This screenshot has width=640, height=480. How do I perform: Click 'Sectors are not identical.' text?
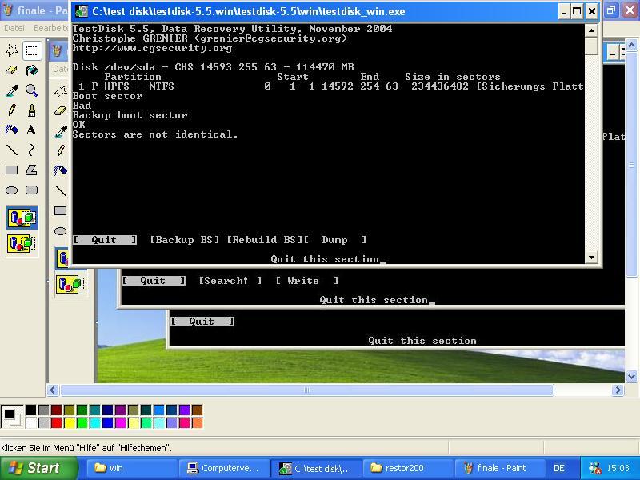[155, 134]
